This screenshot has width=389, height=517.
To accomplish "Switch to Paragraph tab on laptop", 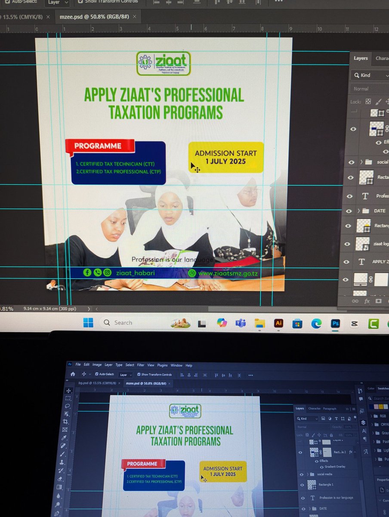I will tap(330, 408).
